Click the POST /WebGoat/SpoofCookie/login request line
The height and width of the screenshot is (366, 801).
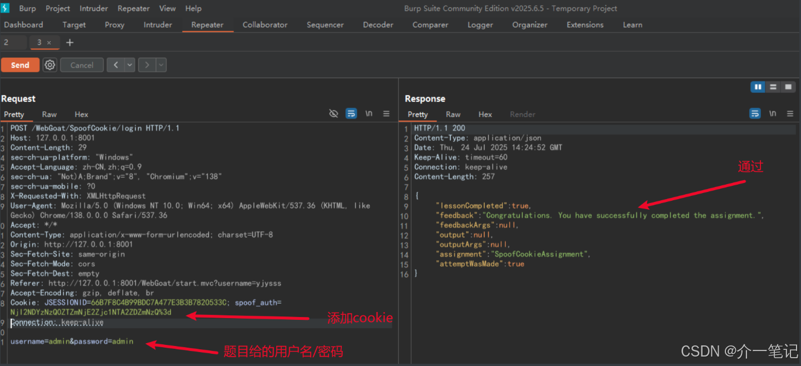[95, 128]
